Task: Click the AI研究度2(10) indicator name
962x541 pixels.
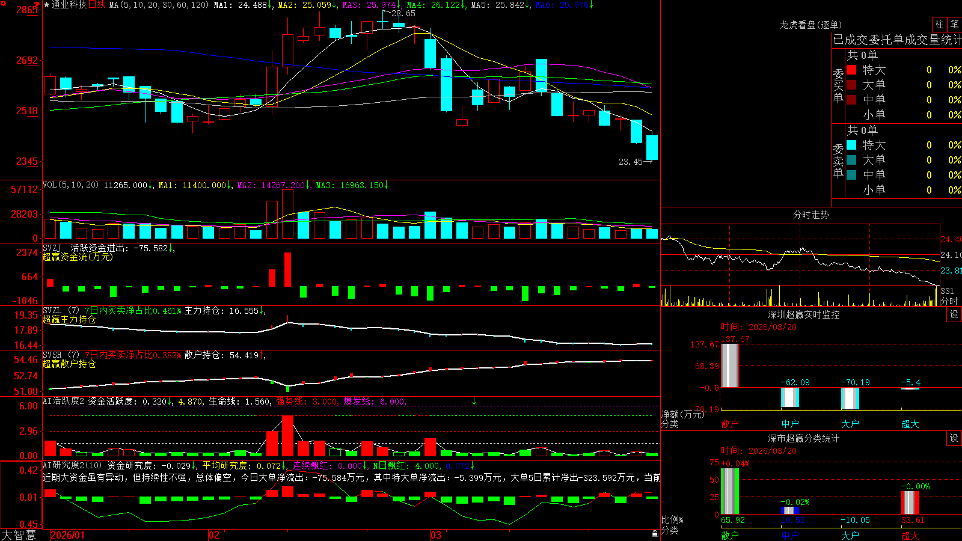Action: click(x=72, y=465)
